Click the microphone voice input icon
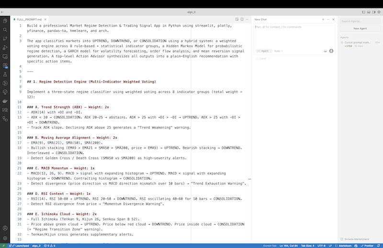The height and width of the screenshot is (248, 383). pos(331,51)
